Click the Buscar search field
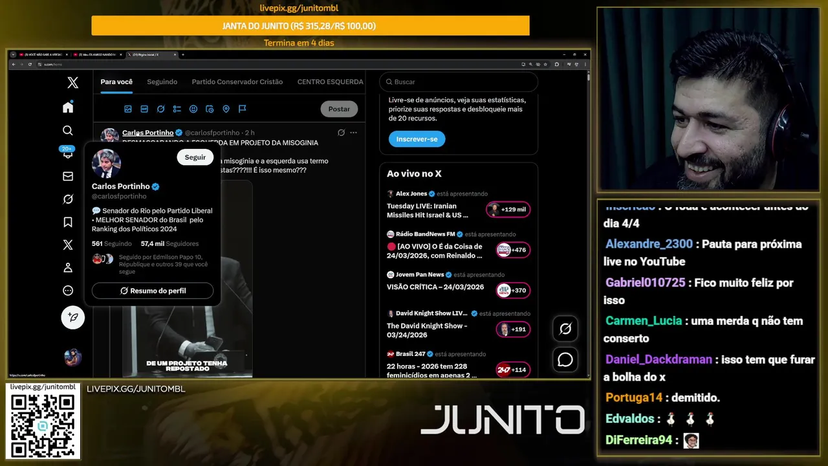 (x=459, y=82)
